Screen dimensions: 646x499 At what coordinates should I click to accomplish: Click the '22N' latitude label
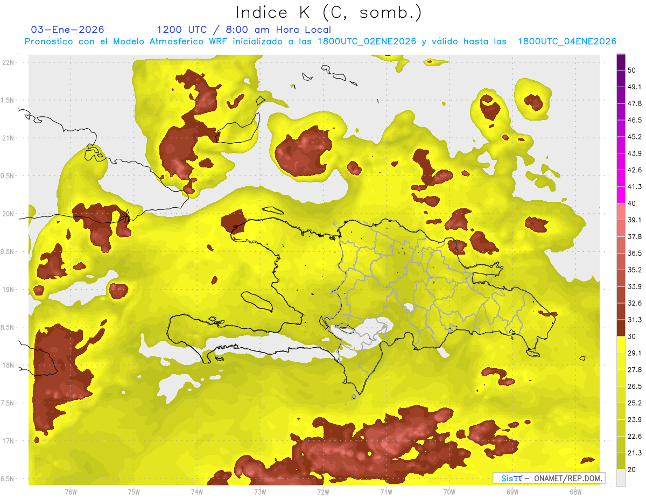8,62
